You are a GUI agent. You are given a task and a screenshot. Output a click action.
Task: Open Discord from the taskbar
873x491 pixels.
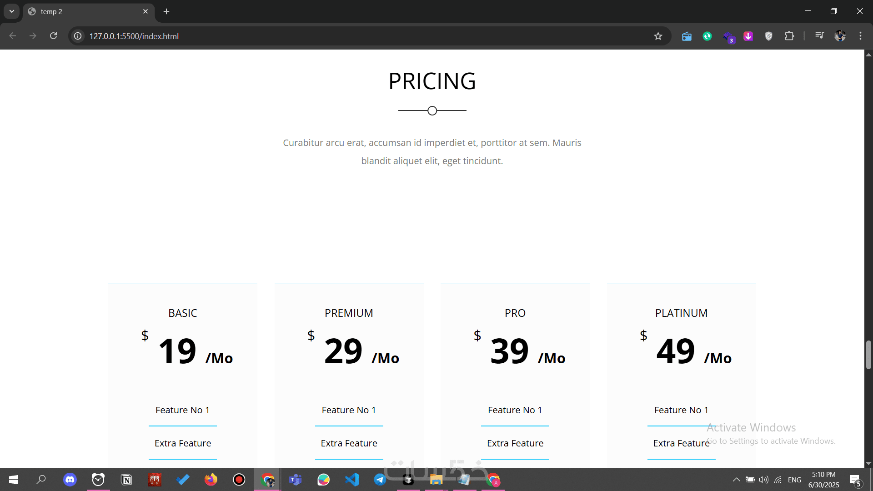click(x=70, y=480)
